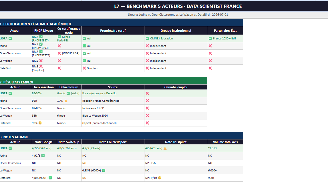The width and height of the screenshot is (328, 182).
Task: Select the 'Note Trustpilot' header cell
Action: (x=176, y=142)
